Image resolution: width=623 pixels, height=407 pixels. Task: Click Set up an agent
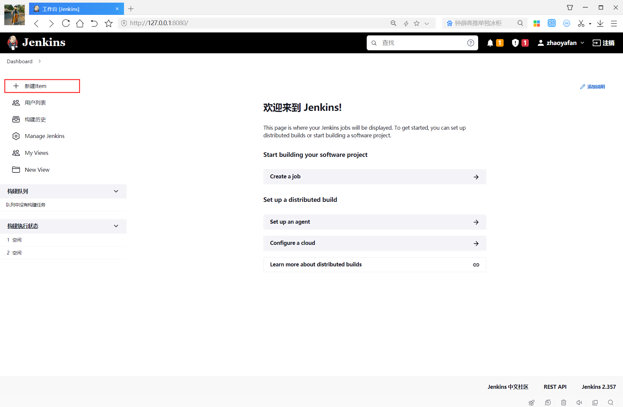coord(375,222)
